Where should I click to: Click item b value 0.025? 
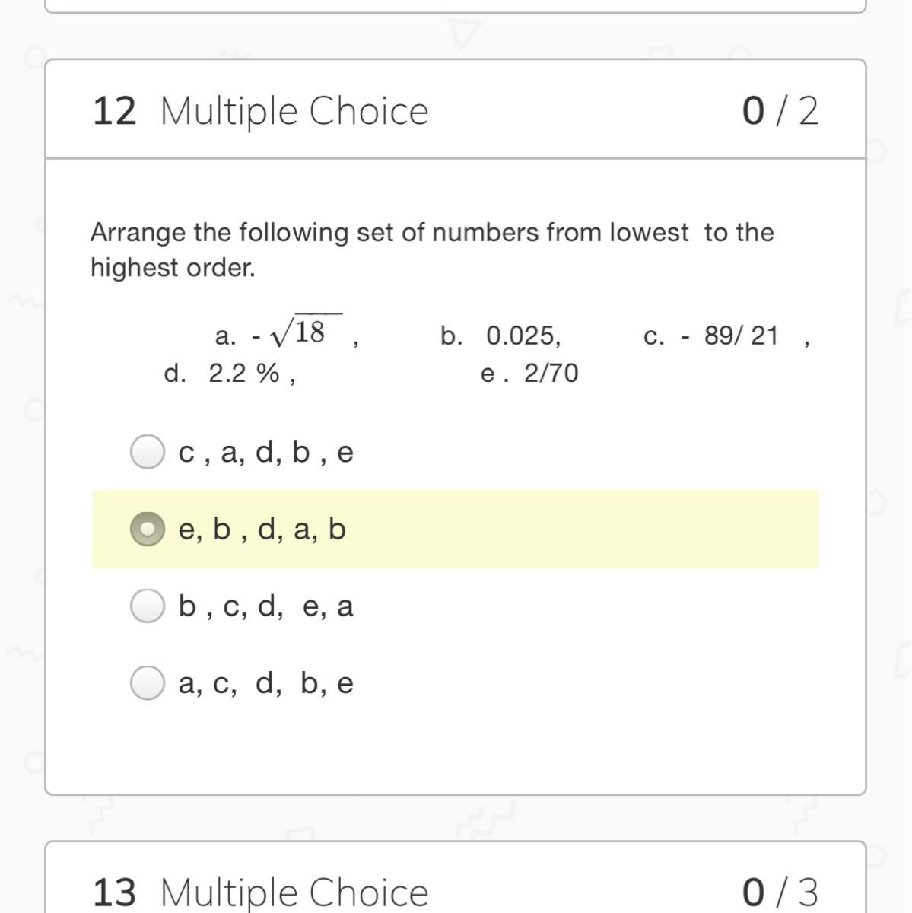point(523,336)
